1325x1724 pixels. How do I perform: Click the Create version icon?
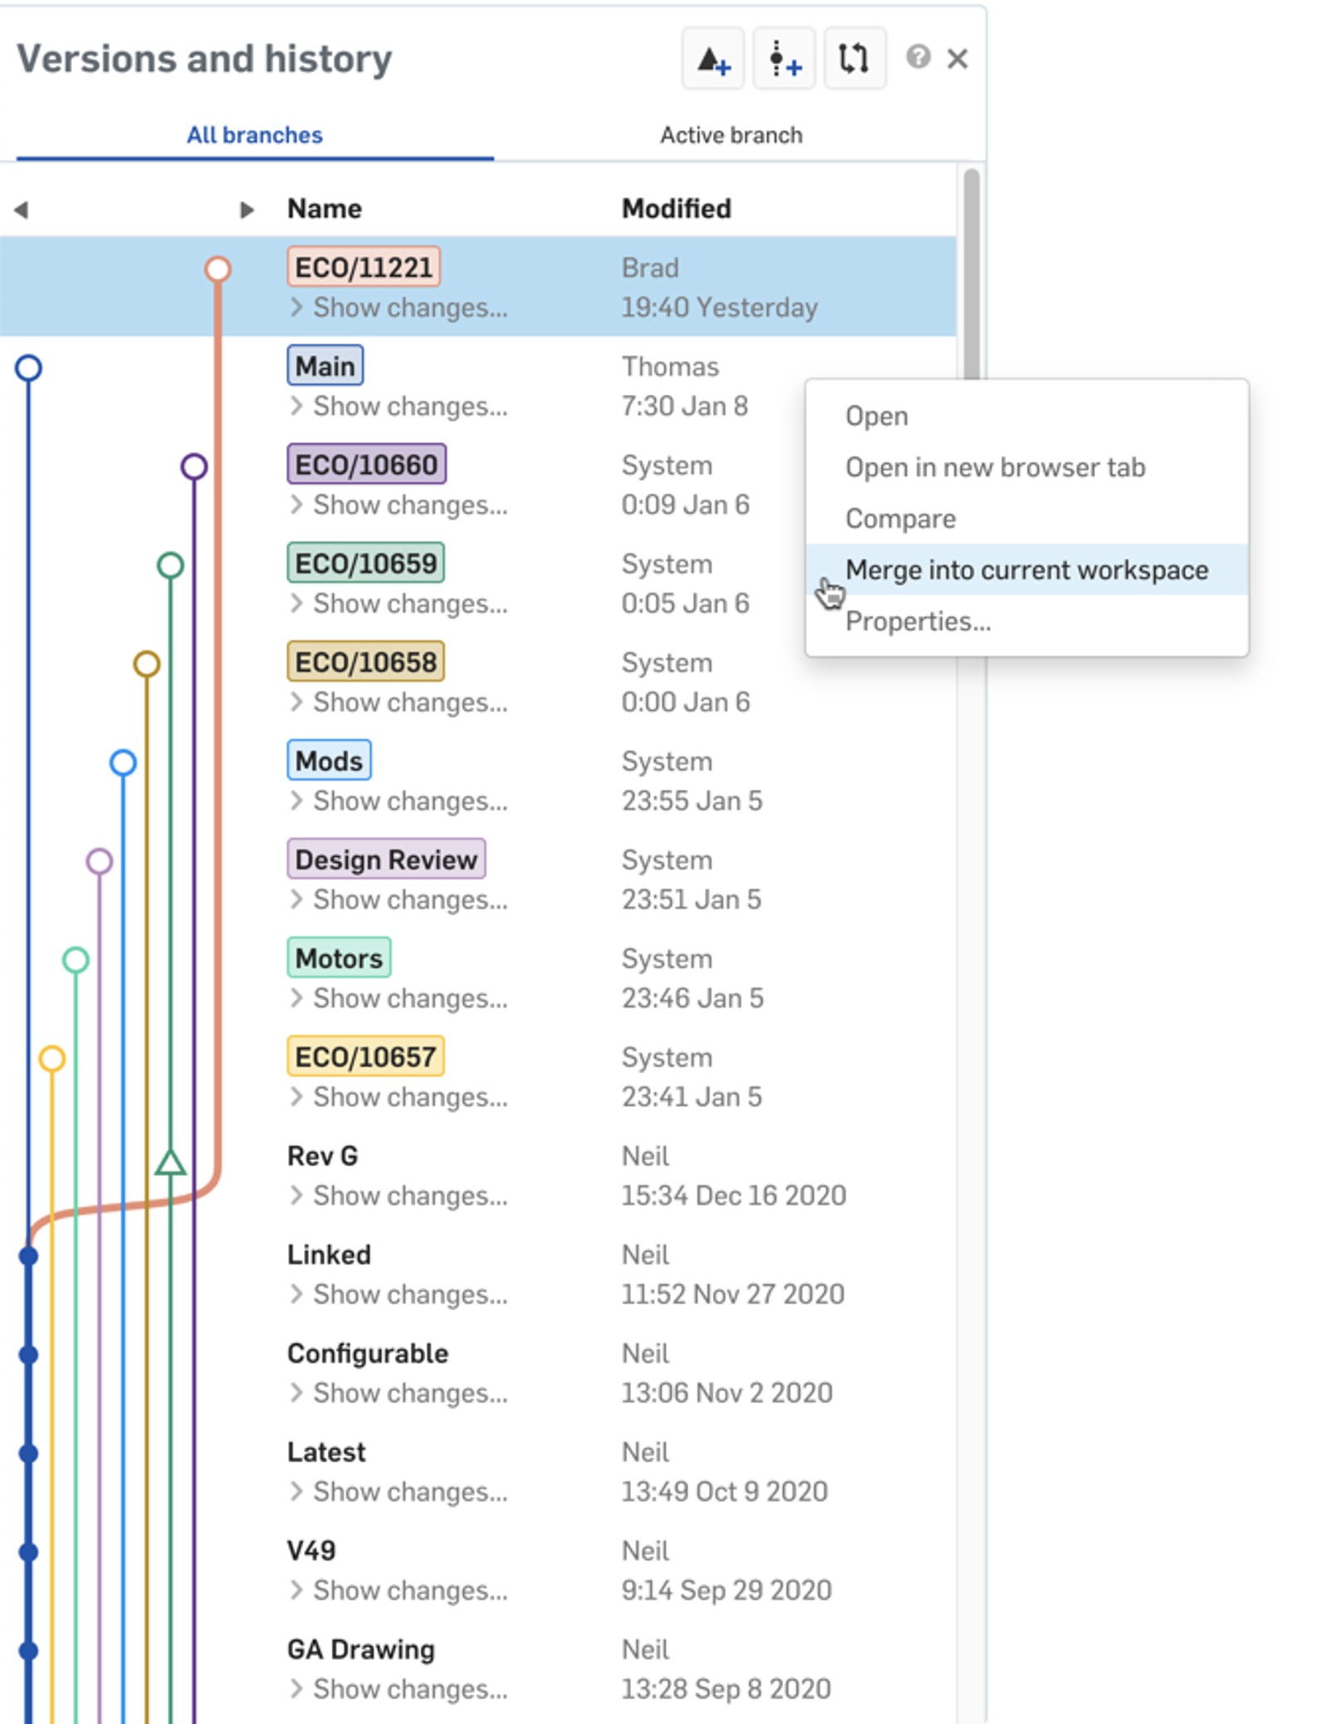[x=712, y=59]
